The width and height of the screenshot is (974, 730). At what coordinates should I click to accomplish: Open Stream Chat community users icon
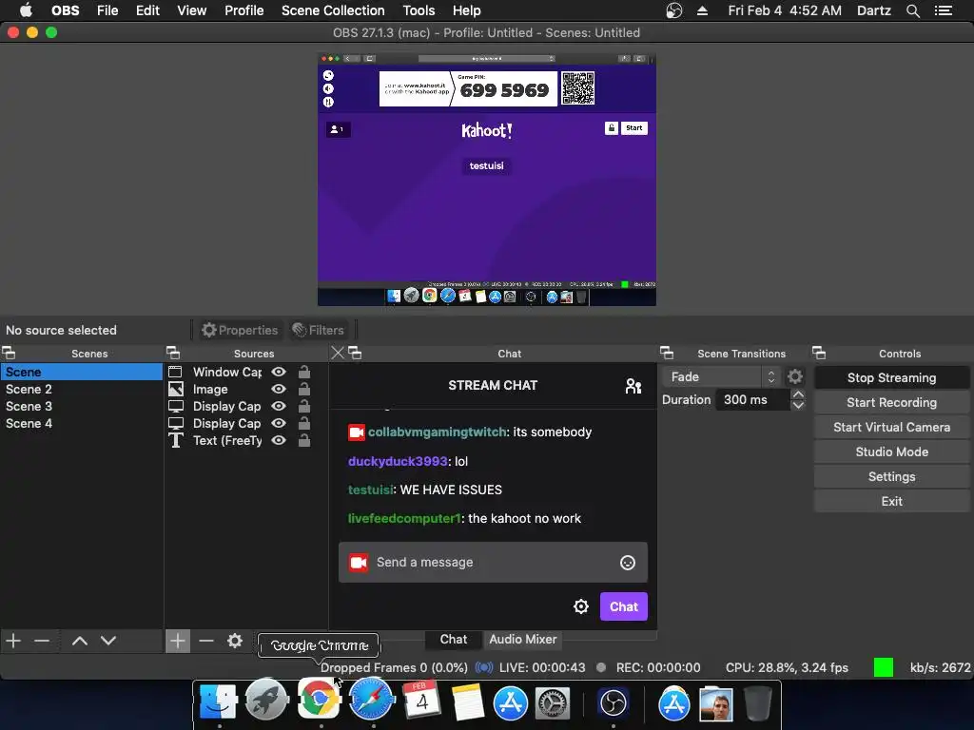tap(633, 386)
